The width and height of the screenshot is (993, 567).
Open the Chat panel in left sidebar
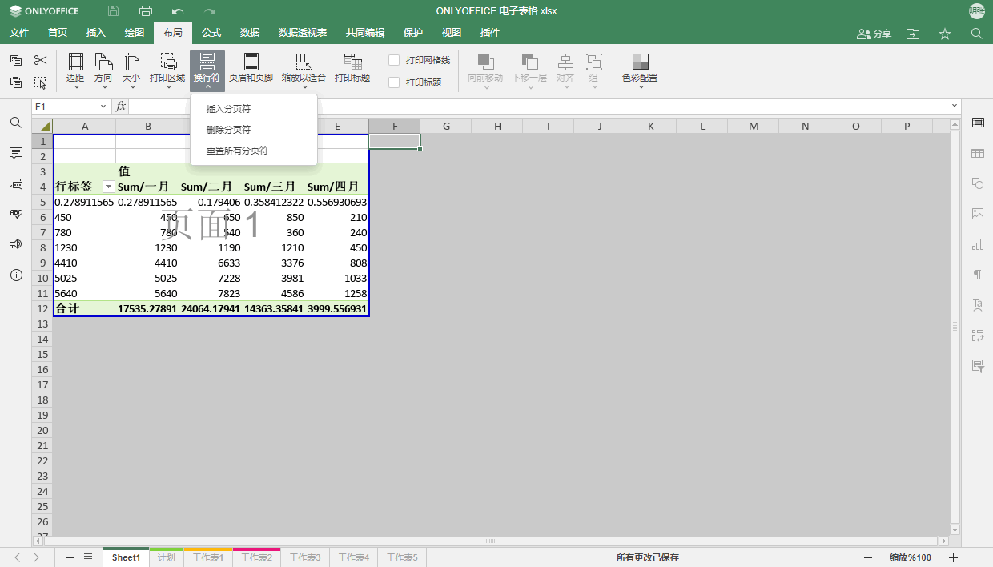[x=16, y=183]
